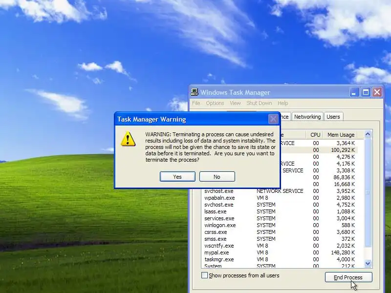The width and height of the screenshot is (391, 293).
Task: Select the smss.exe process row
Action: click(280, 239)
